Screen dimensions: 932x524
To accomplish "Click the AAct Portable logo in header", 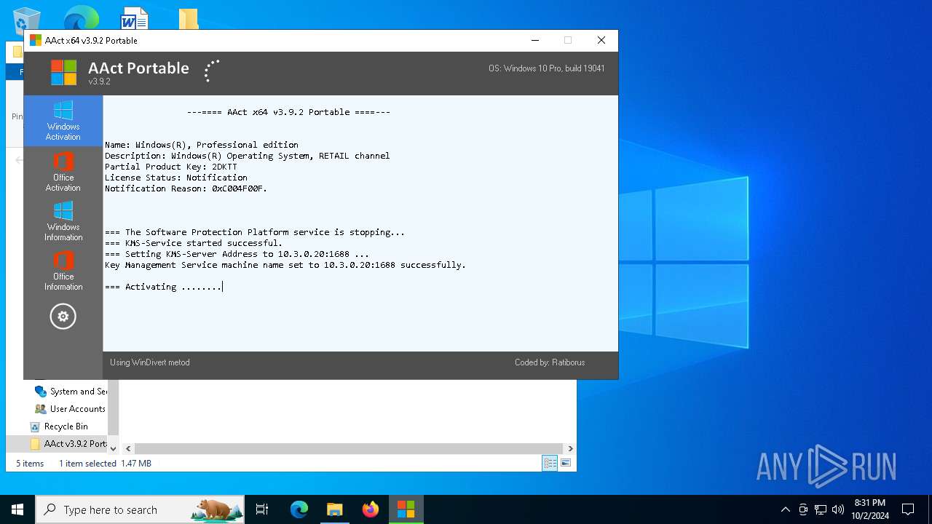I will [x=63, y=72].
